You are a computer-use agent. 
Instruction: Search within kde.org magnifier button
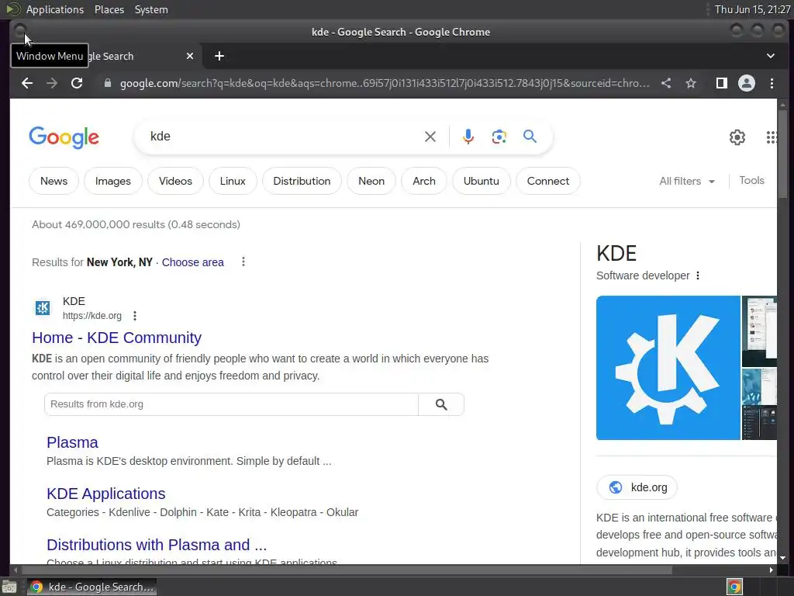click(x=441, y=404)
